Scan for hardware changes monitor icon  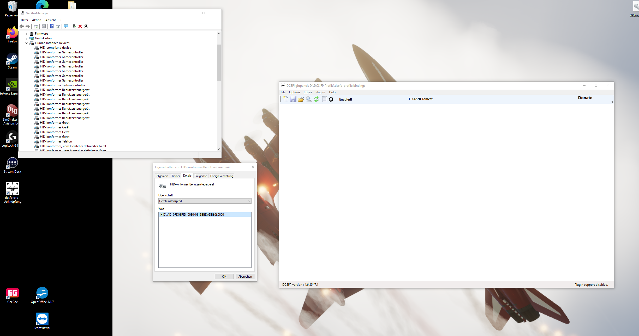click(66, 26)
